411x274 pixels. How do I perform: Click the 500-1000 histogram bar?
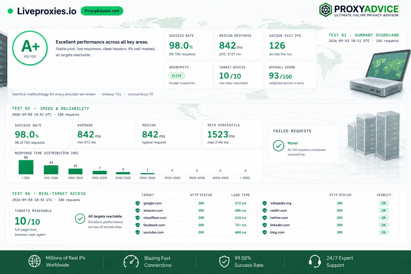tap(51, 170)
